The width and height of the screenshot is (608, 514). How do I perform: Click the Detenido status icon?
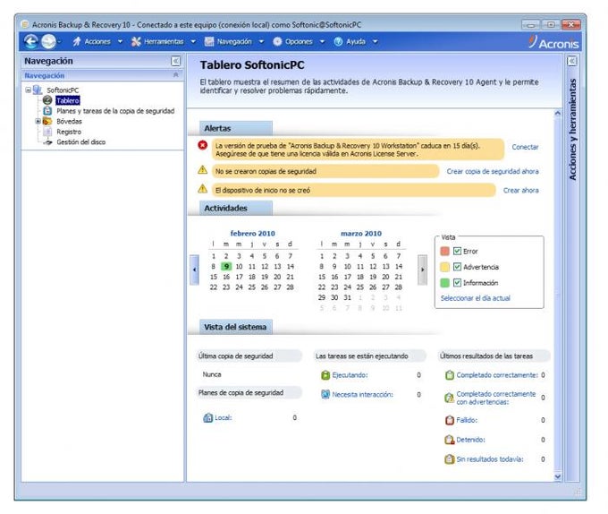pyautogui.click(x=450, y=440)
